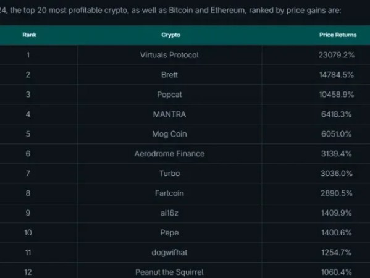Click the 6418.3% MANTRA return

tap(337, 114)
